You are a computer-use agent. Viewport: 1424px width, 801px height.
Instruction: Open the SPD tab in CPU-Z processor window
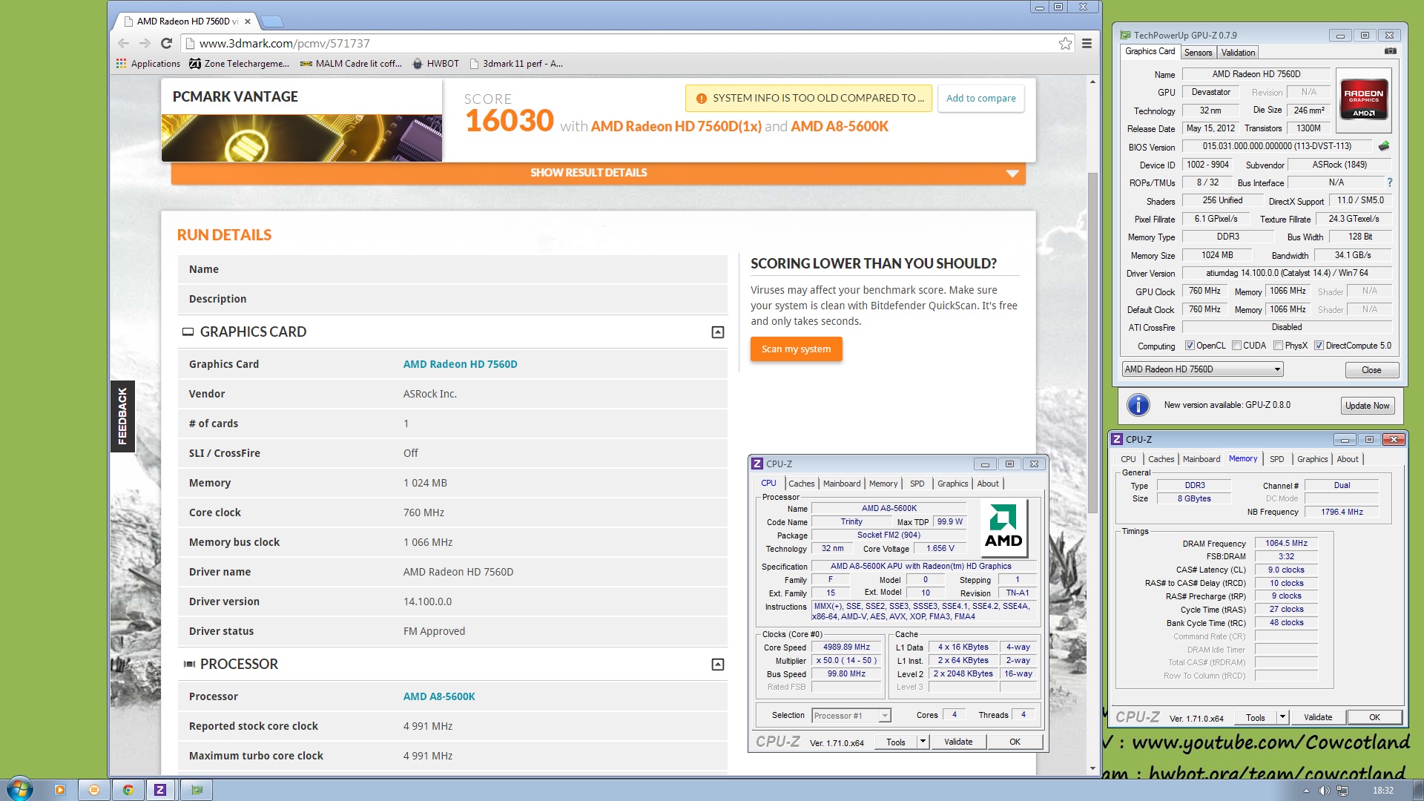pyautogui.click(x=917, y=484)
